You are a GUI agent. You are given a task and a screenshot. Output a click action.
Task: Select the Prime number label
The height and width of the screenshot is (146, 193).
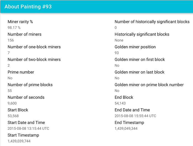point(21,72)
